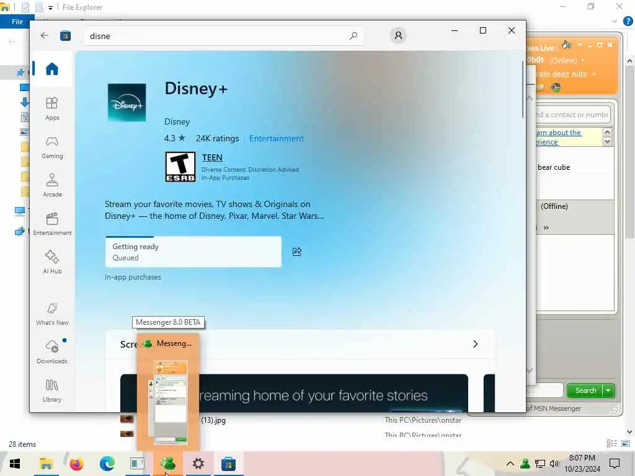Open the Store user account icon
Screen dimensions: 635x476
(398, 35)
